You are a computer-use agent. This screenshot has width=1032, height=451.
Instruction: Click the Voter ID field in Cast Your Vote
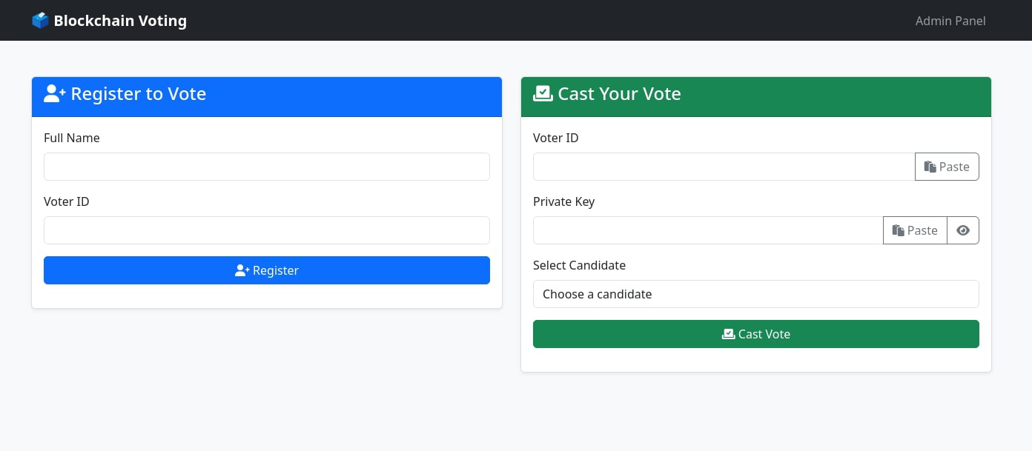coord(724,167)
